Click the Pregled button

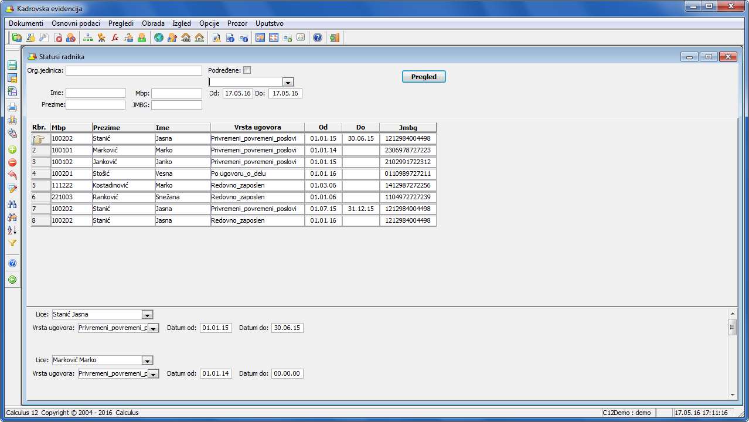coord(424,77)
